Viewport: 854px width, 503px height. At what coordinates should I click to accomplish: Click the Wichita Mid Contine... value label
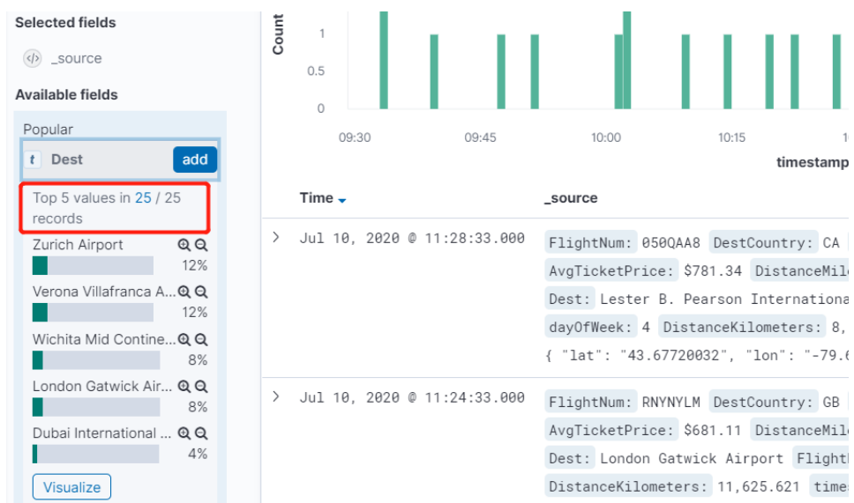[x=104, y=339]
